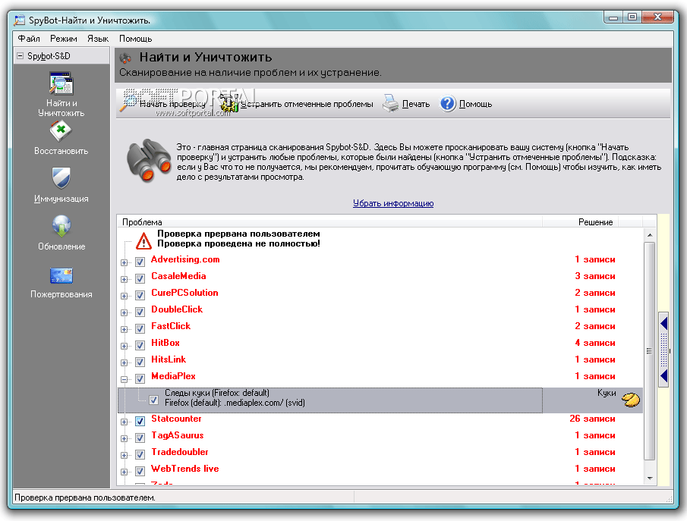
Task: Click the scroll down arrow of results list
Action: tap(649, 478)
